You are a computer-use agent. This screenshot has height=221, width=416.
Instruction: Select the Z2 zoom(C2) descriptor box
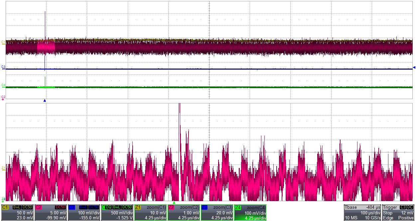[x=184, y=212]
